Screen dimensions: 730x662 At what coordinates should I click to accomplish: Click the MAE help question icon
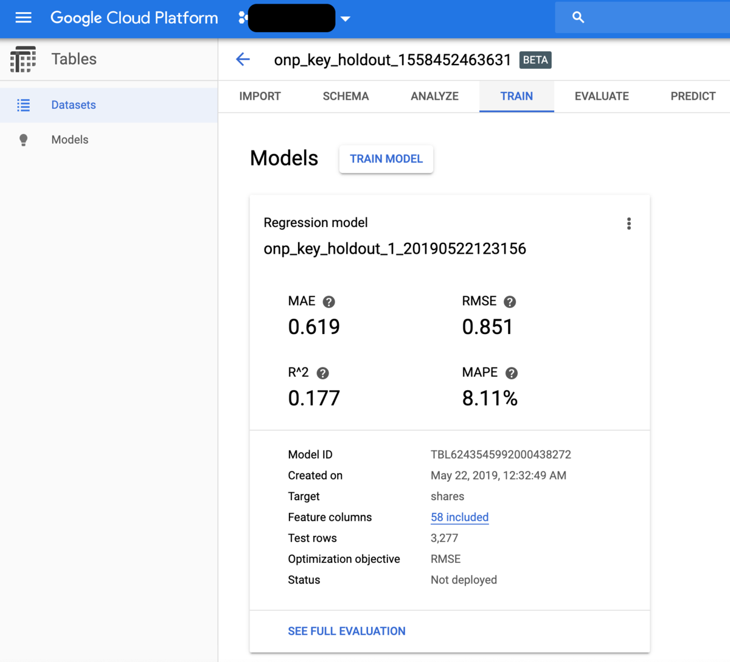coord(328,302)
